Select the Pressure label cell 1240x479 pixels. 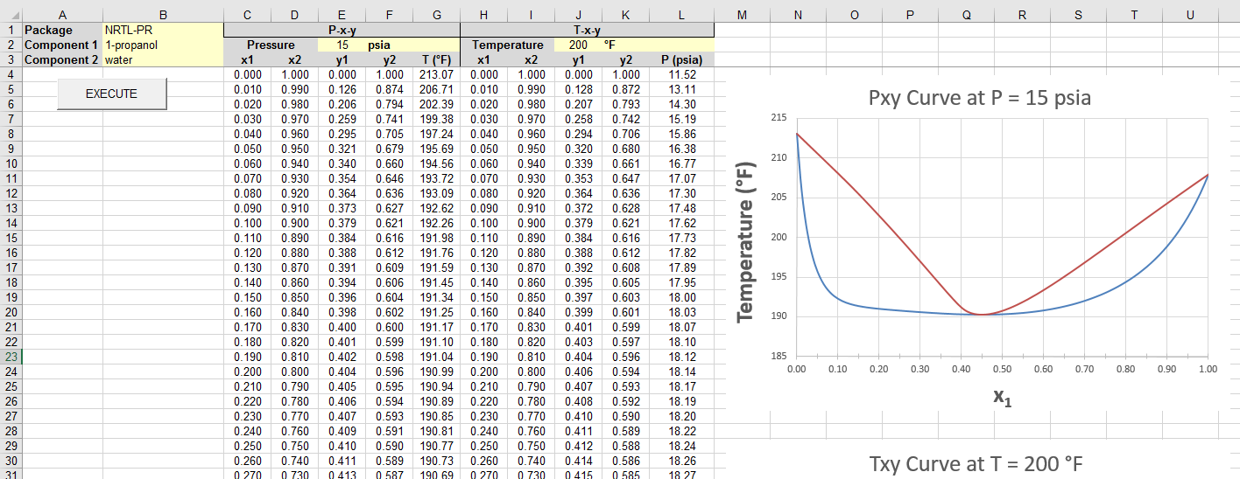[271, 45]
